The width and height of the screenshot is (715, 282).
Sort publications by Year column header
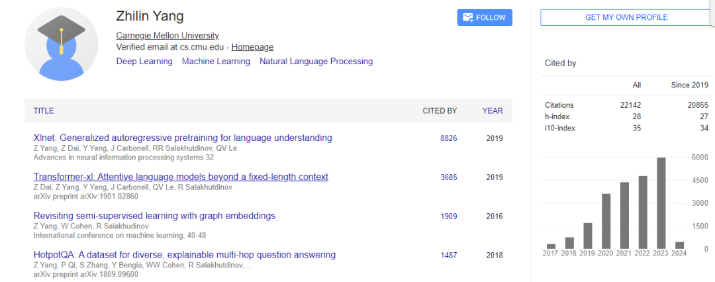tap(492, 111)
